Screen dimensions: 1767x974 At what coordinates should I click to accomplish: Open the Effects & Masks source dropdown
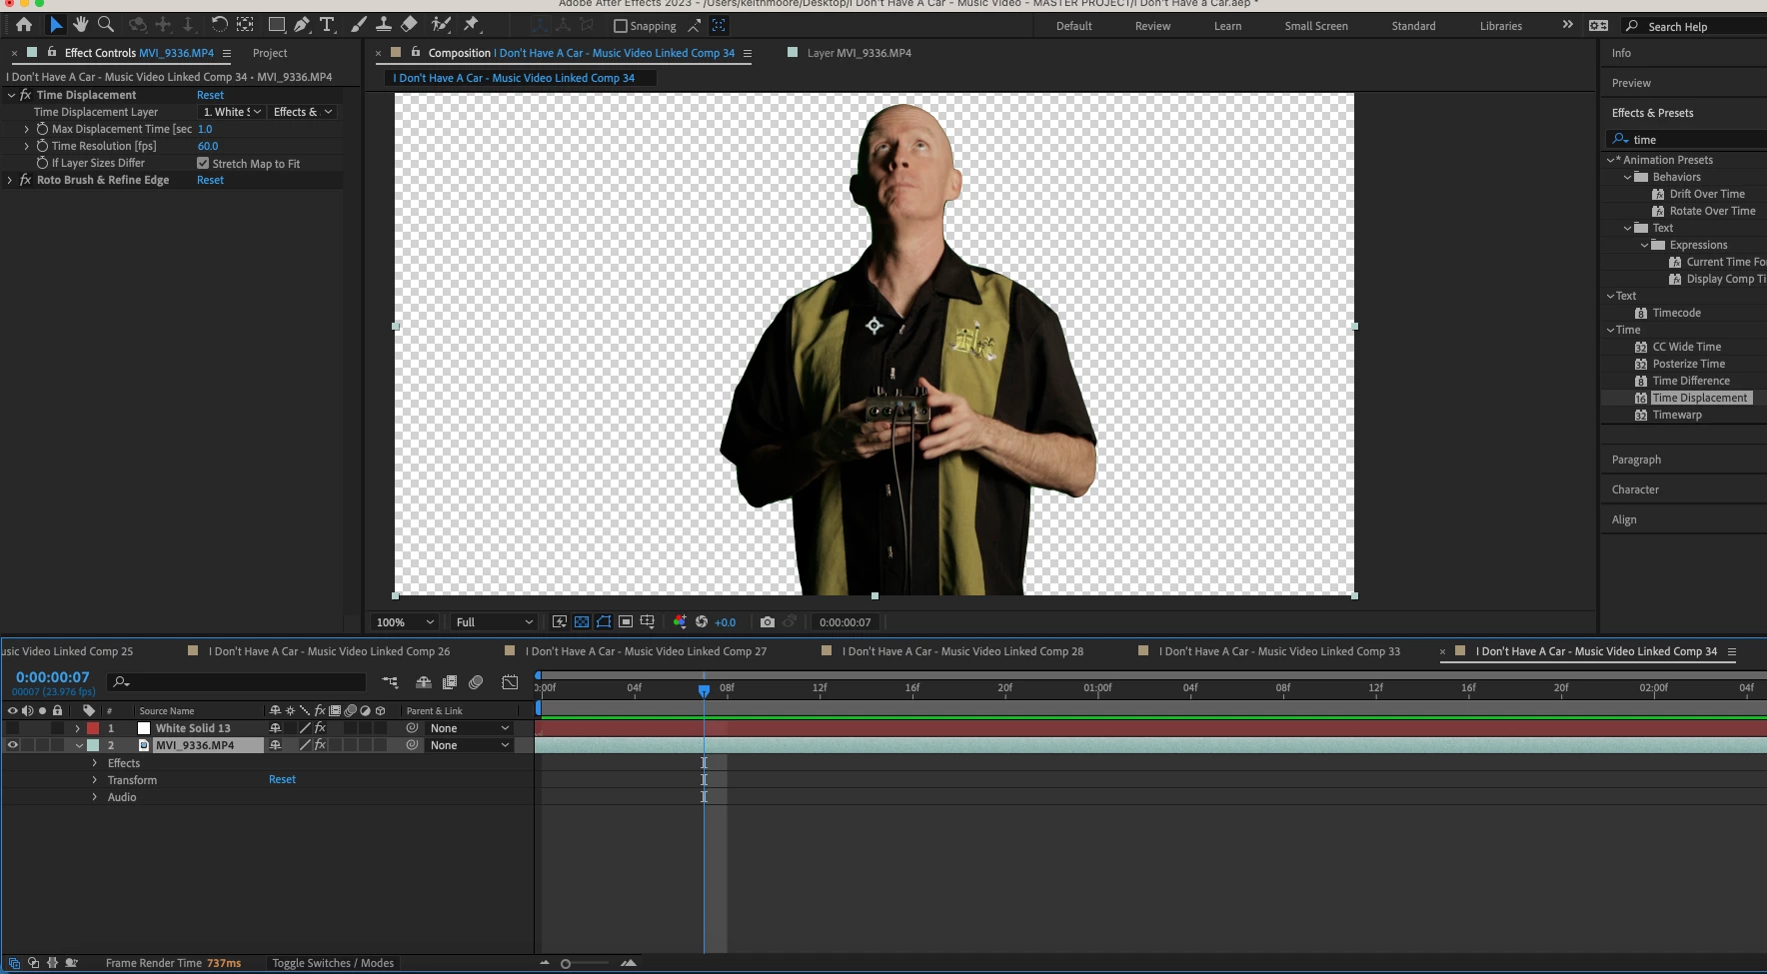pos(302,112)
